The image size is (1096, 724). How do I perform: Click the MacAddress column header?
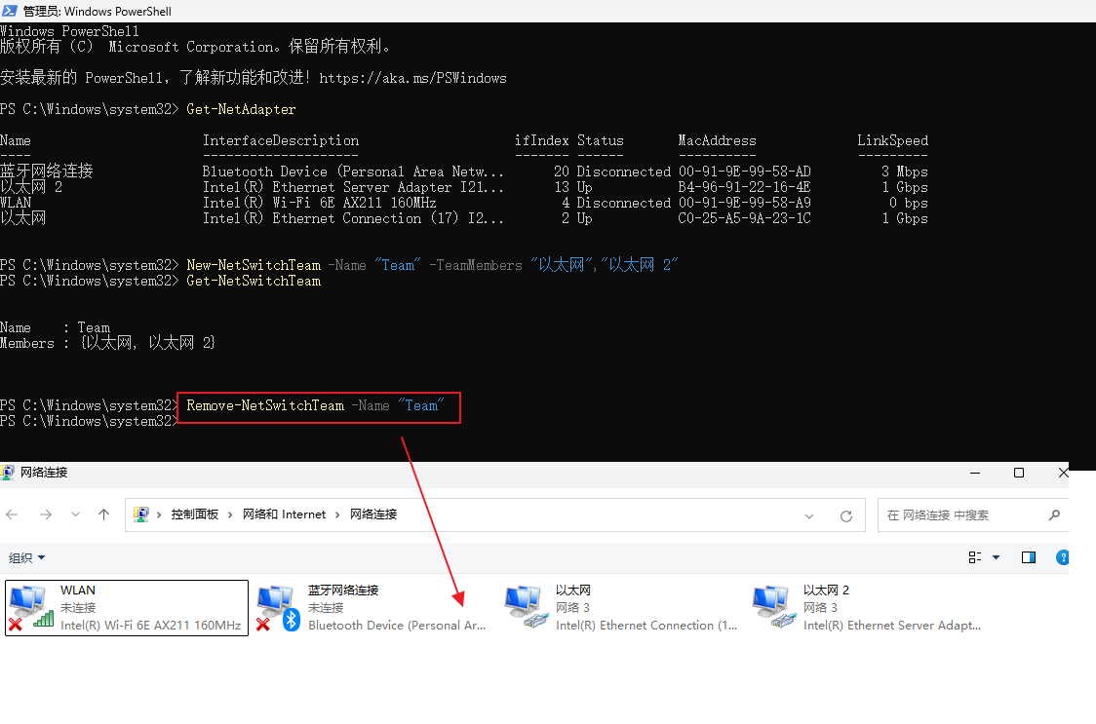717,140
